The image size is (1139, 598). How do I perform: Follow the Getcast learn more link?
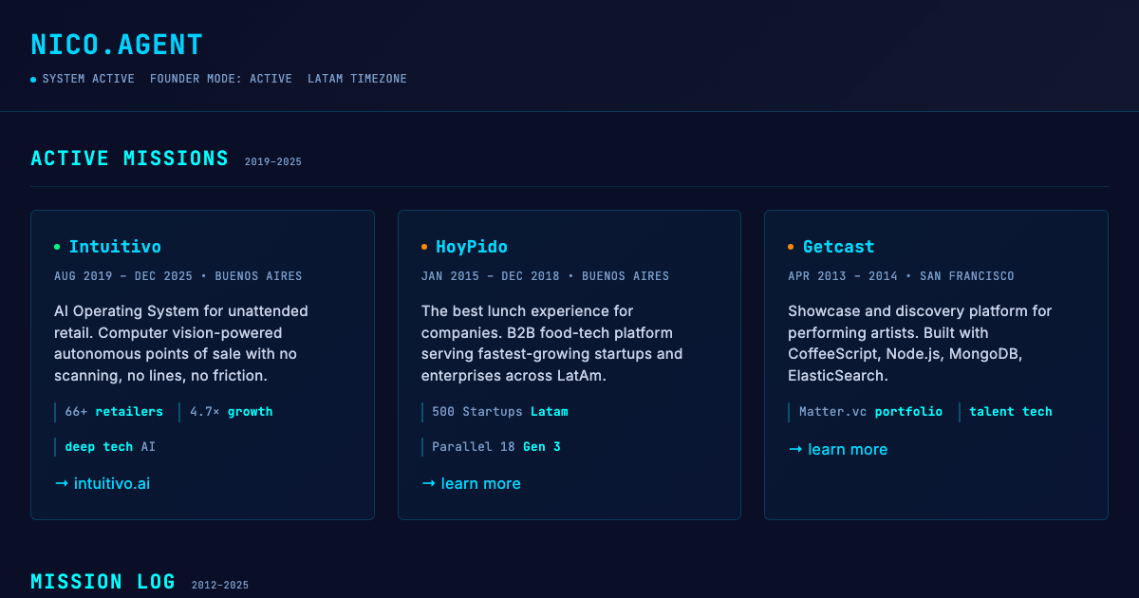click(x=838, y=449)
